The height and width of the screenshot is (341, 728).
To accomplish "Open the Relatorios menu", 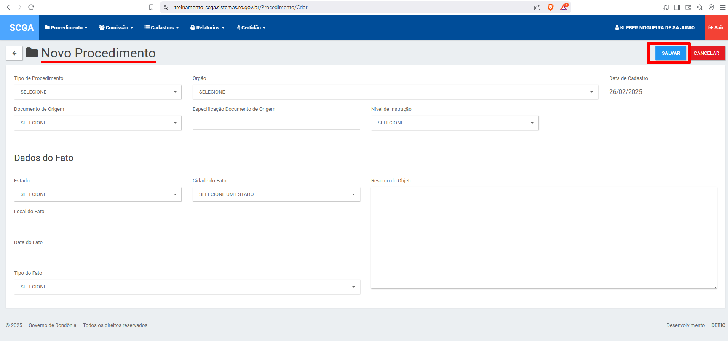I will click(208, 27).
